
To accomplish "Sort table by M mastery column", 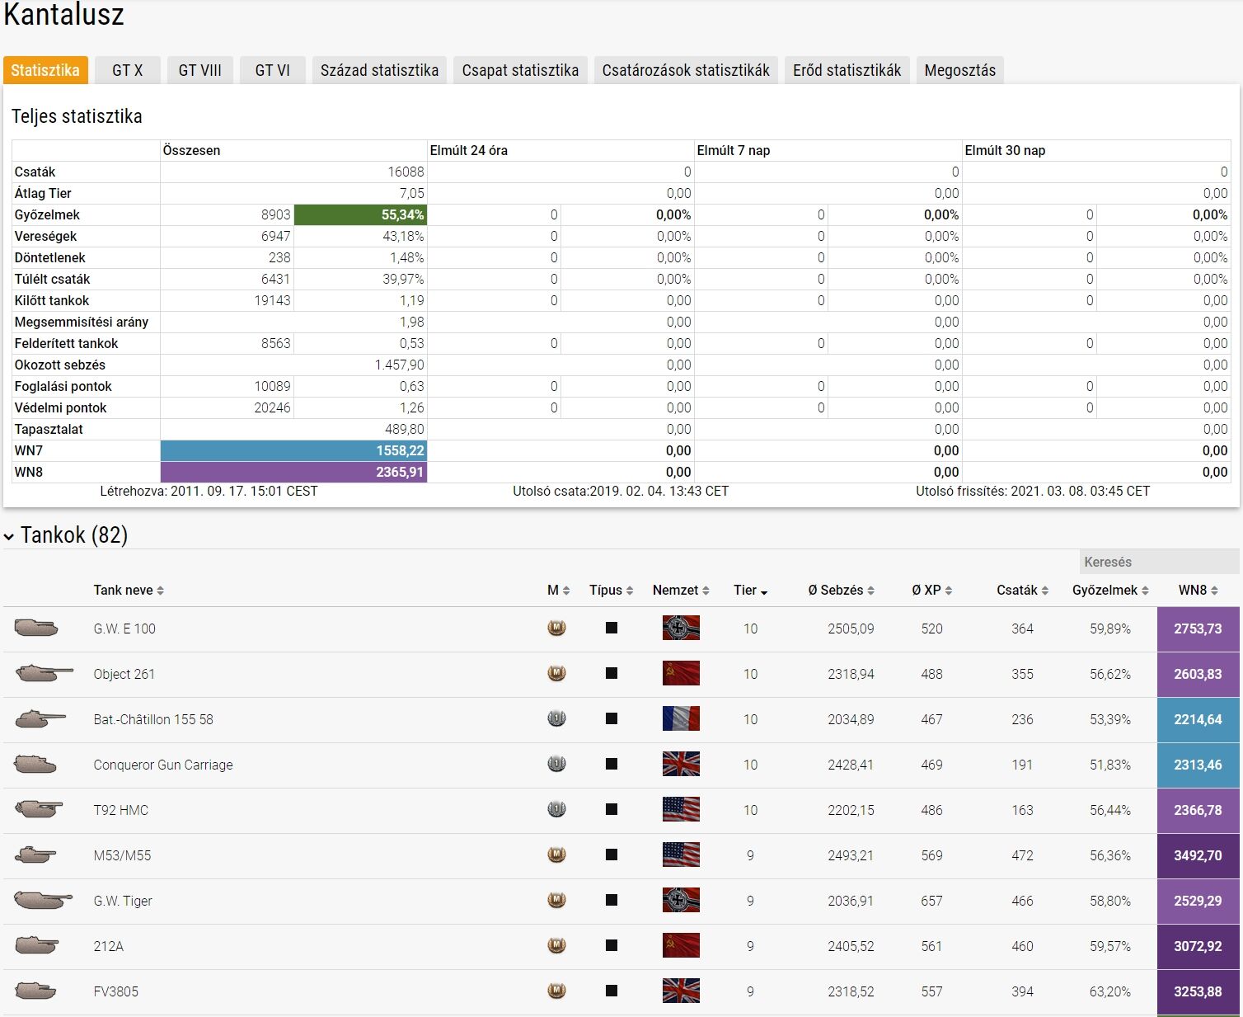I will tap(559, 591).
